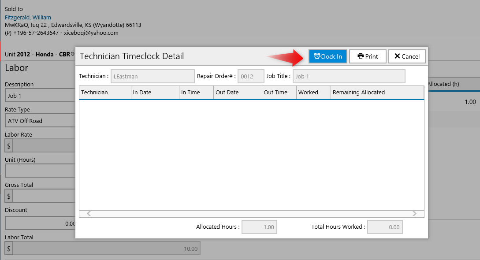This screenshot has width=480, height=260.
Task: Click the Gross Total field
Action: point(44,196)
